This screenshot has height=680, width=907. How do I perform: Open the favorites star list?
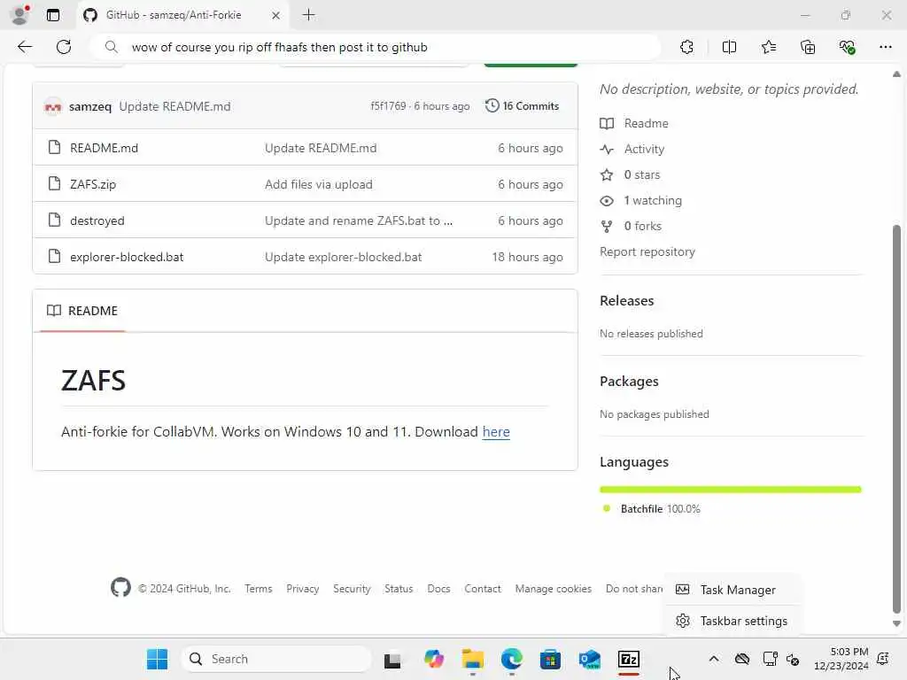point(769,47)
